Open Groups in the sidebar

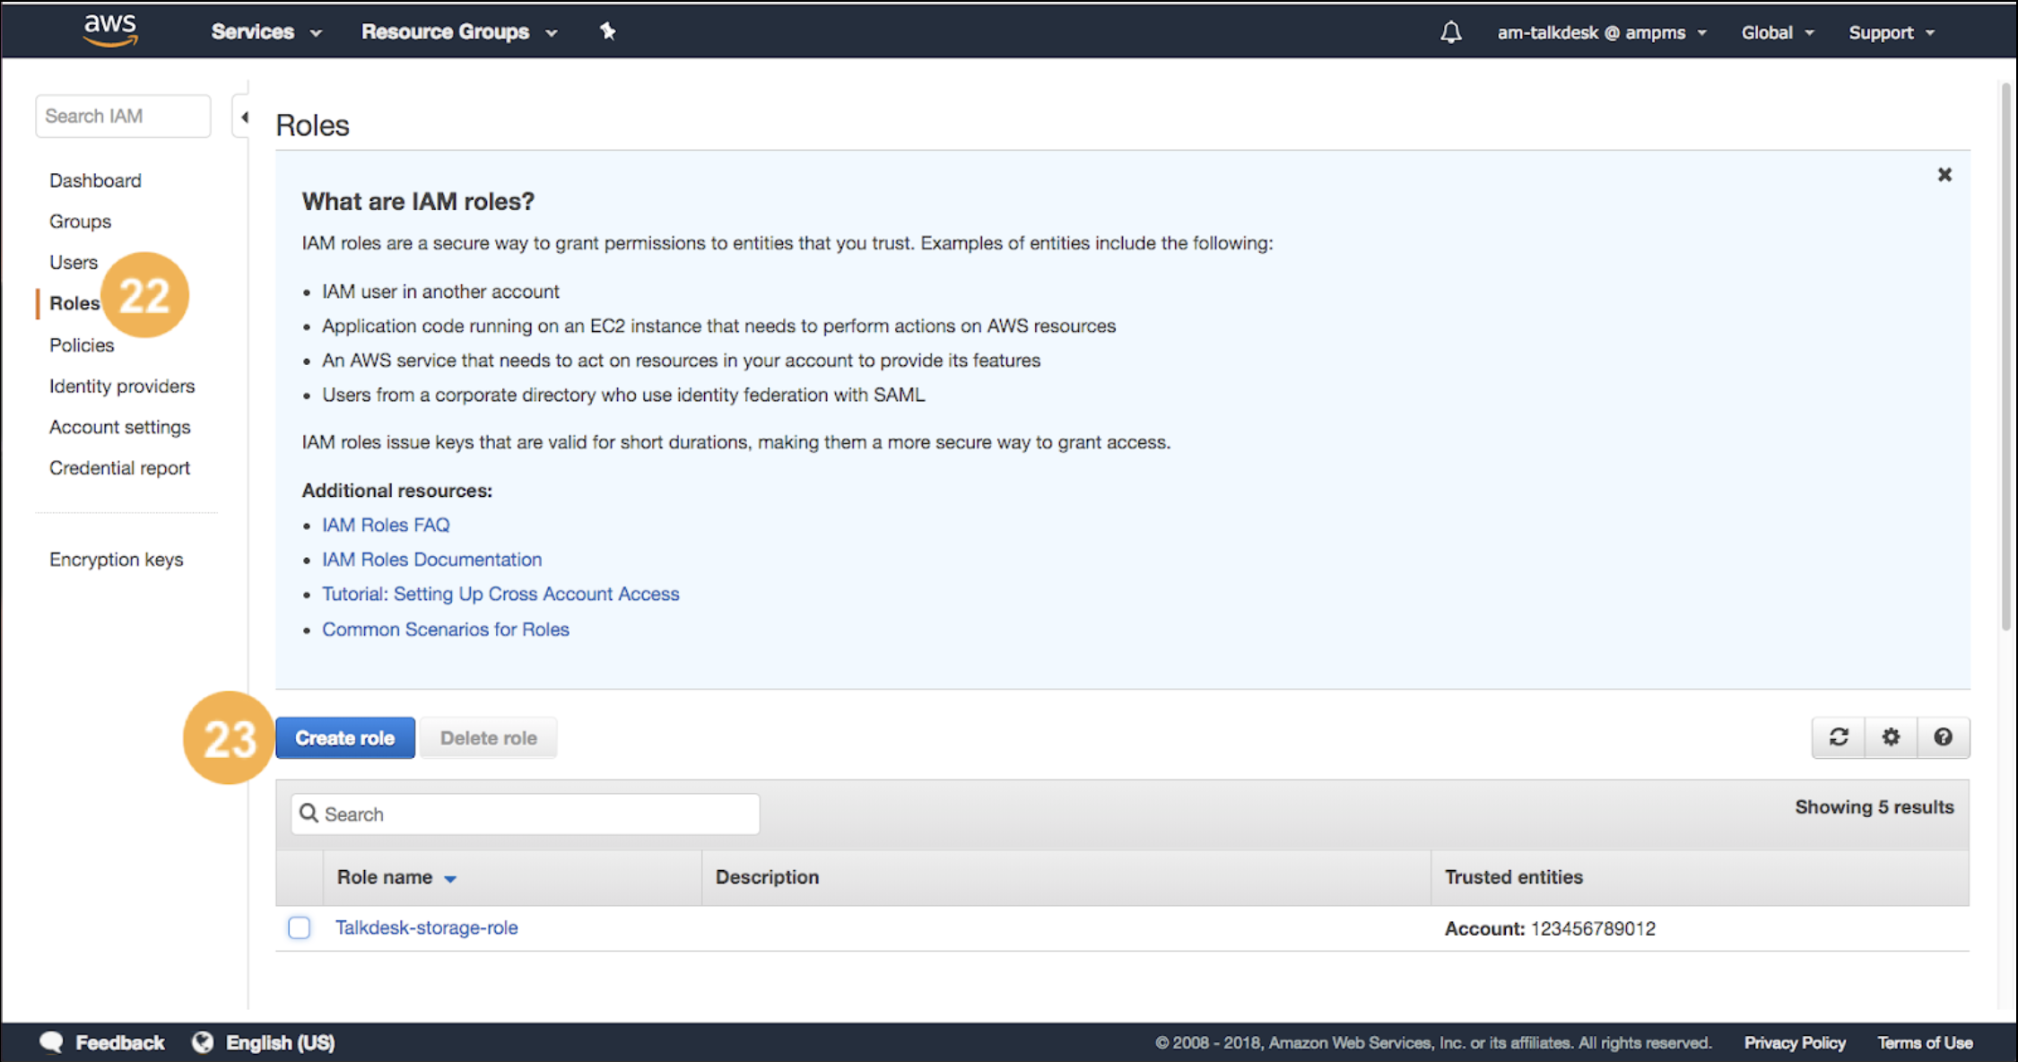(80, 221)
